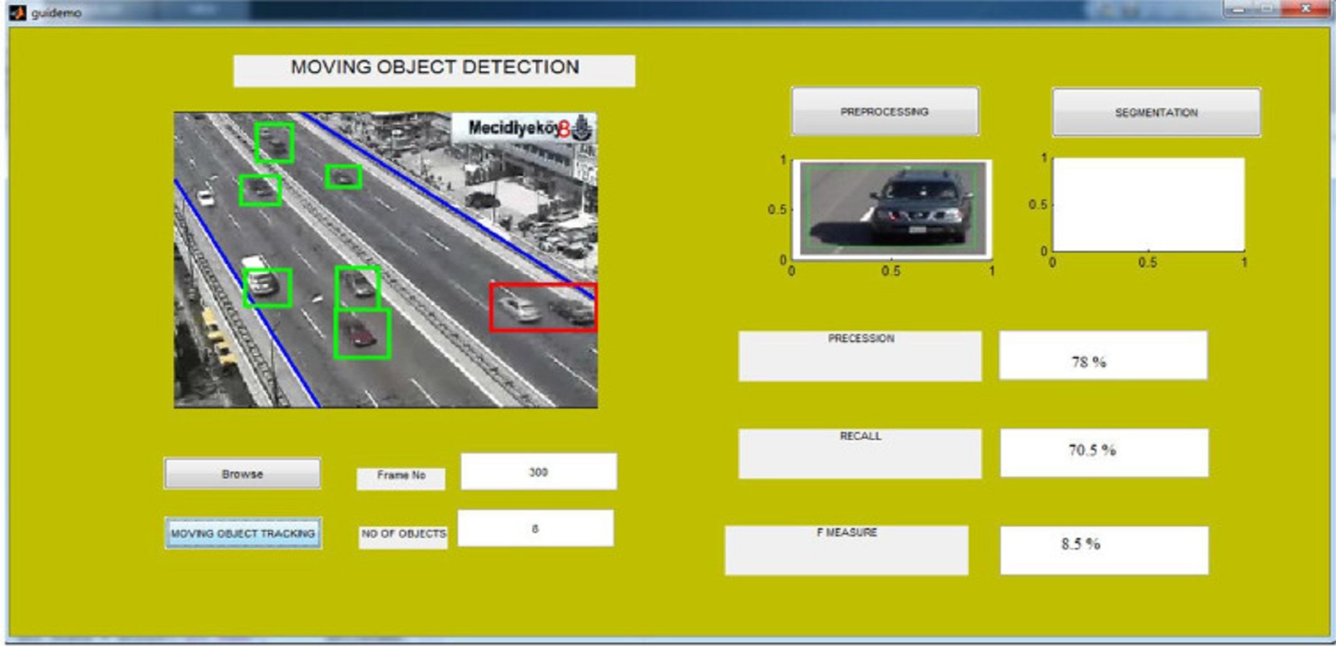This screenshot has width=1336, height=646.
Task: Click the green box around the red car
Action: coord(362,333)
